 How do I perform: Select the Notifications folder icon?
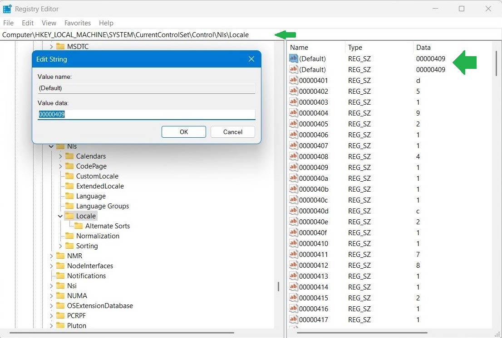(60, 276)
